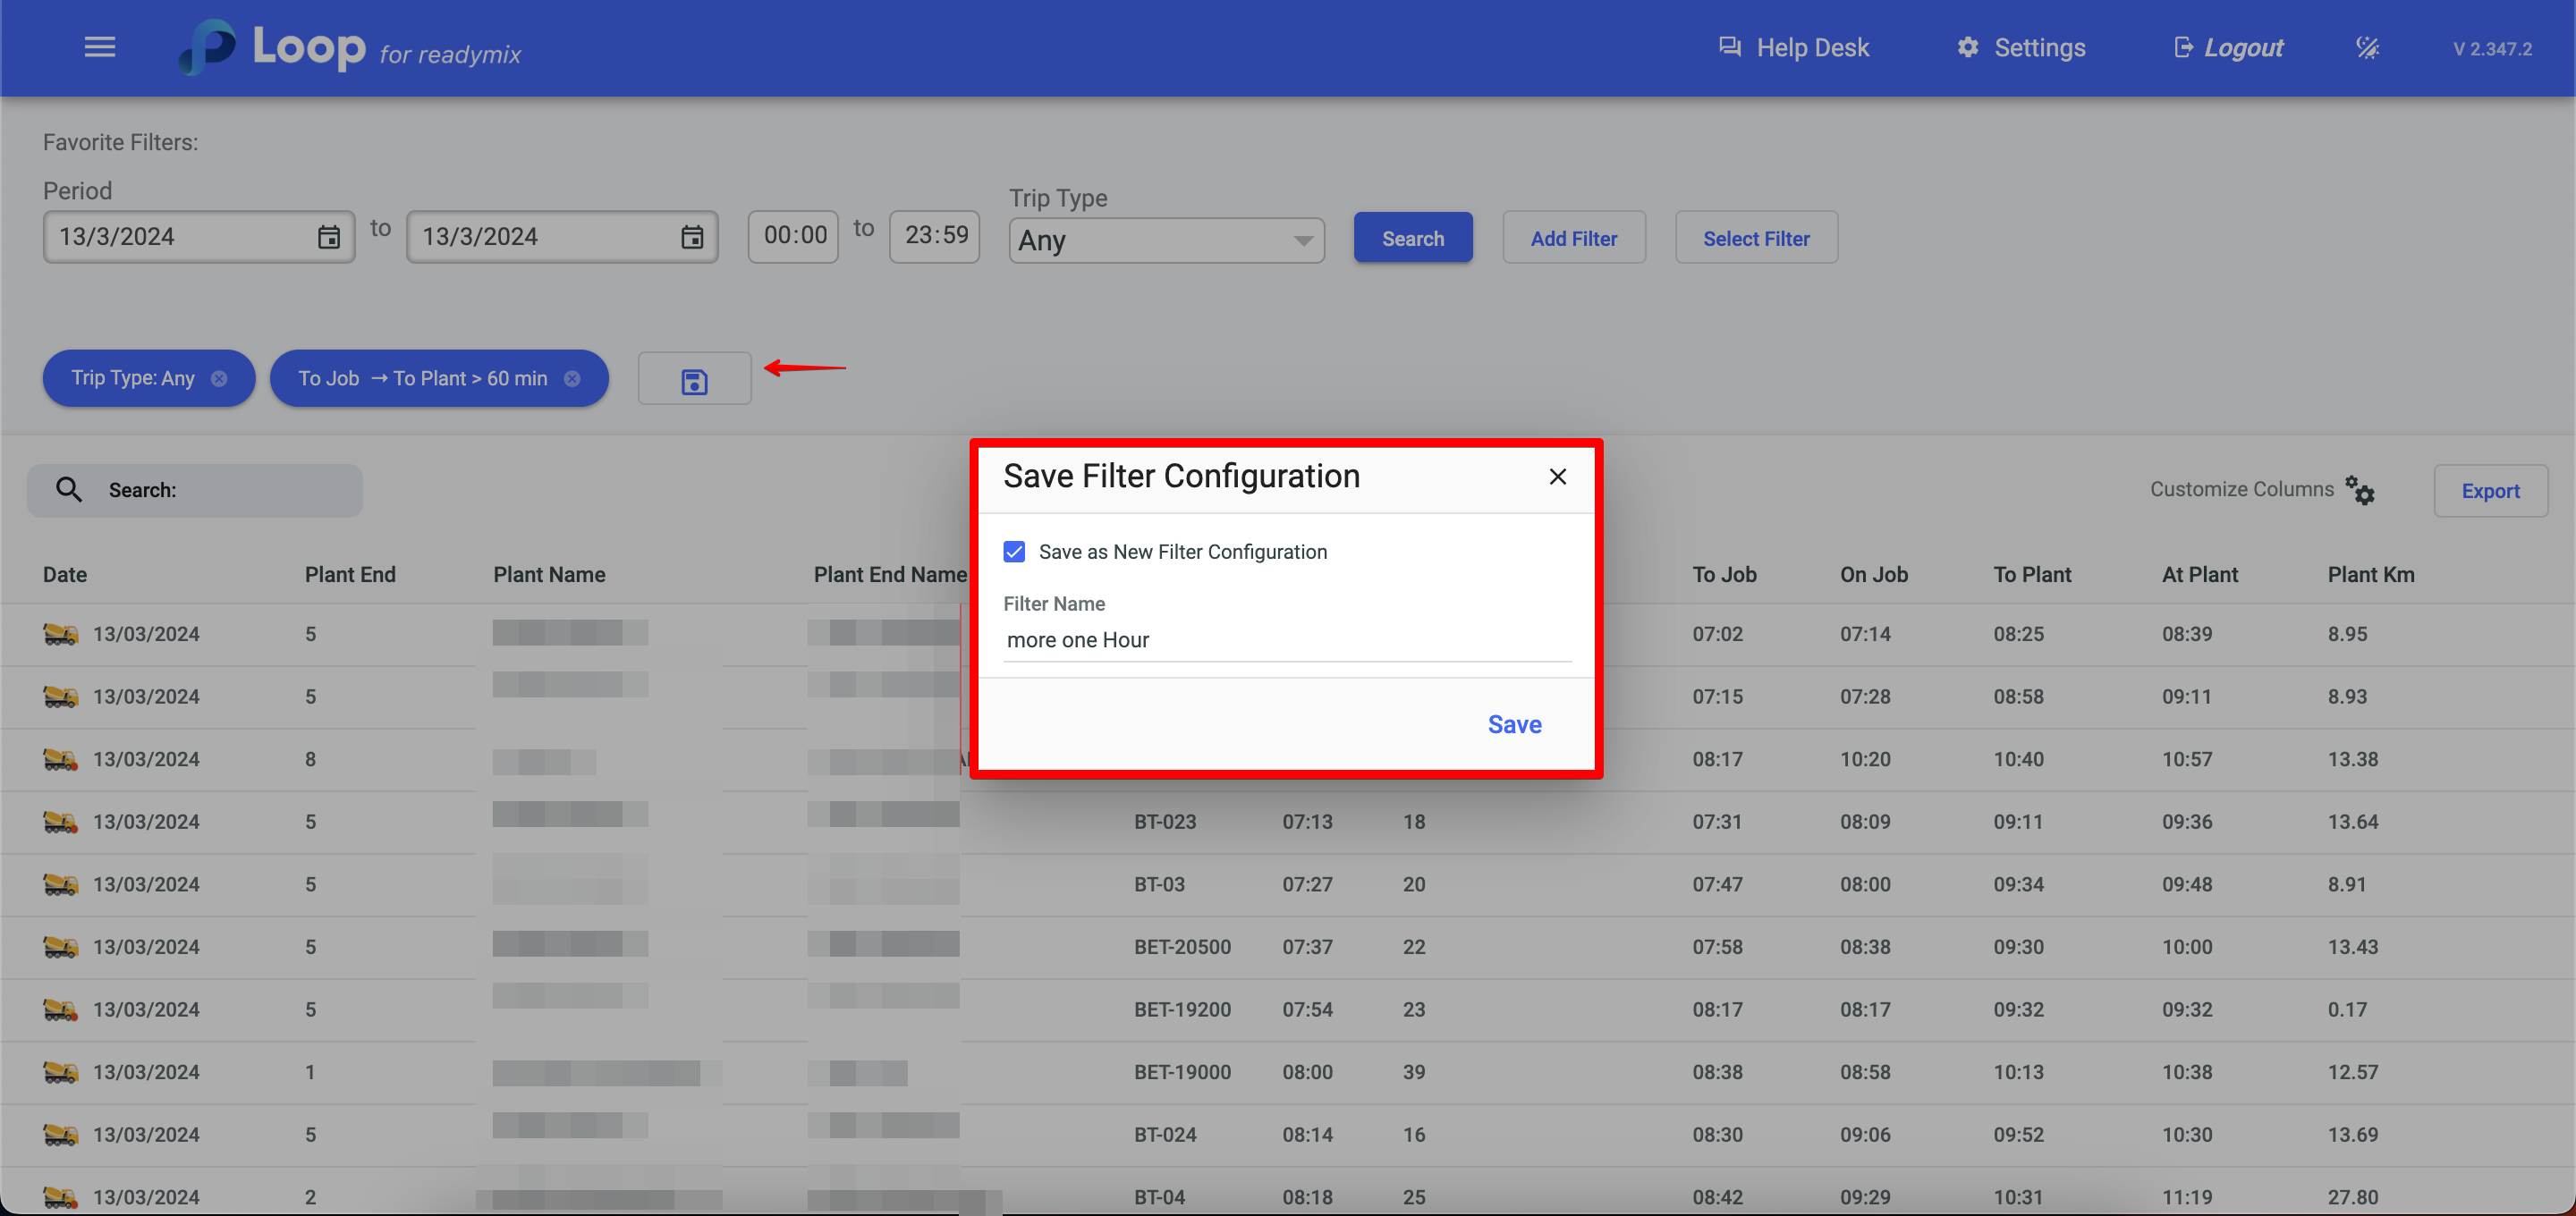Export the trips table

2489,491
